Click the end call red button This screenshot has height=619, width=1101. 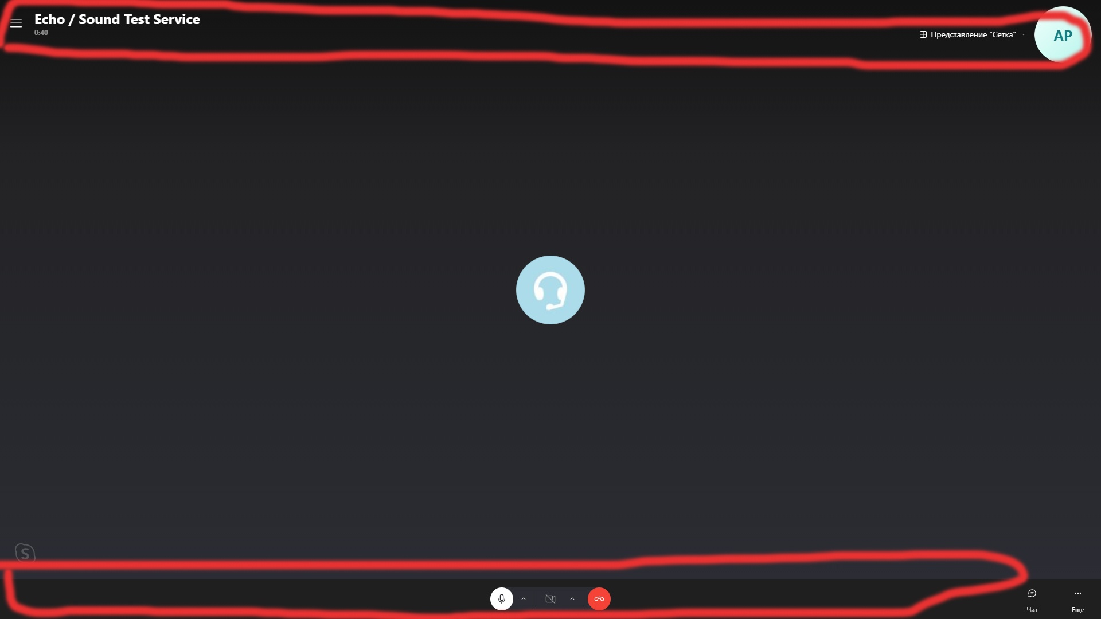coord(599,598)
